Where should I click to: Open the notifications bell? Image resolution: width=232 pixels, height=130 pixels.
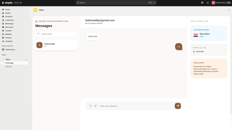(208, 3)
